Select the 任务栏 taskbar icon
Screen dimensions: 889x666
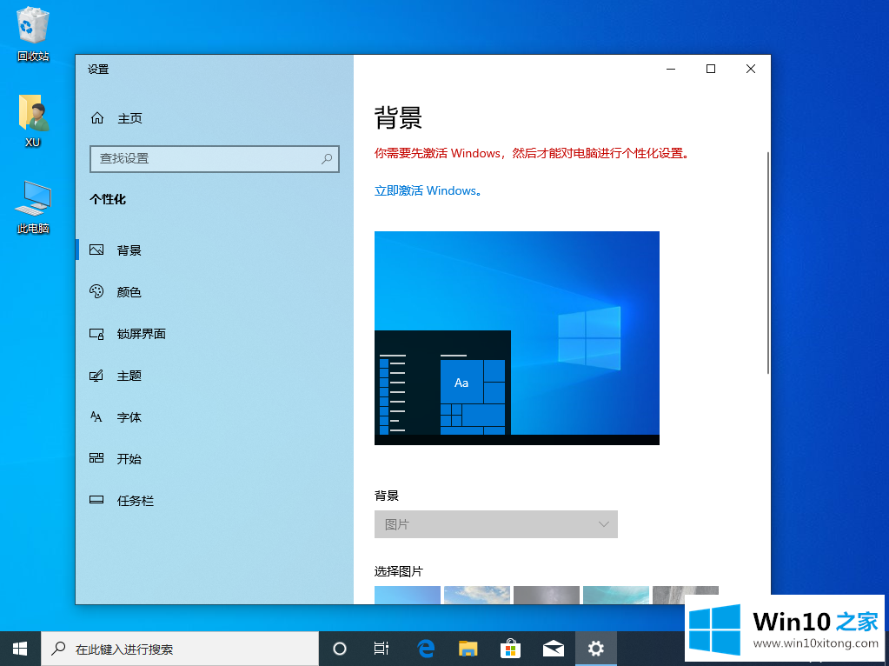click(96, 500)
